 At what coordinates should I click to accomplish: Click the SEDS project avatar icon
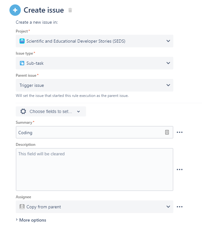22,41
